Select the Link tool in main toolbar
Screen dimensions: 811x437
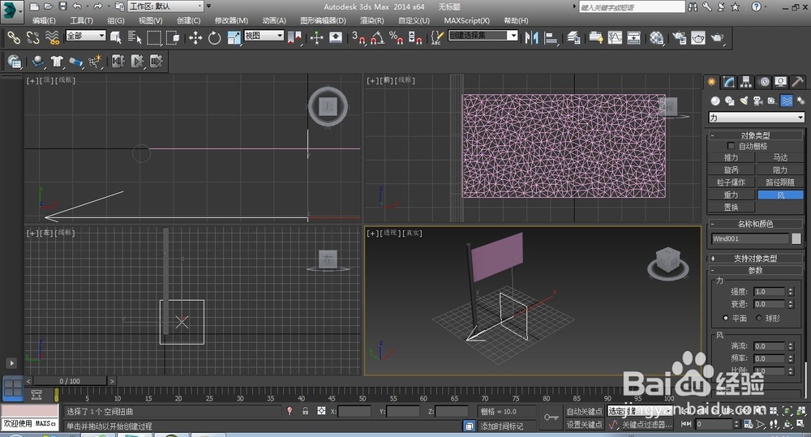tap(14, 37)
